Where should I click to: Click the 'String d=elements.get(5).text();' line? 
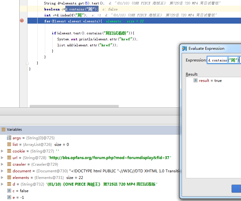(74, 3)
